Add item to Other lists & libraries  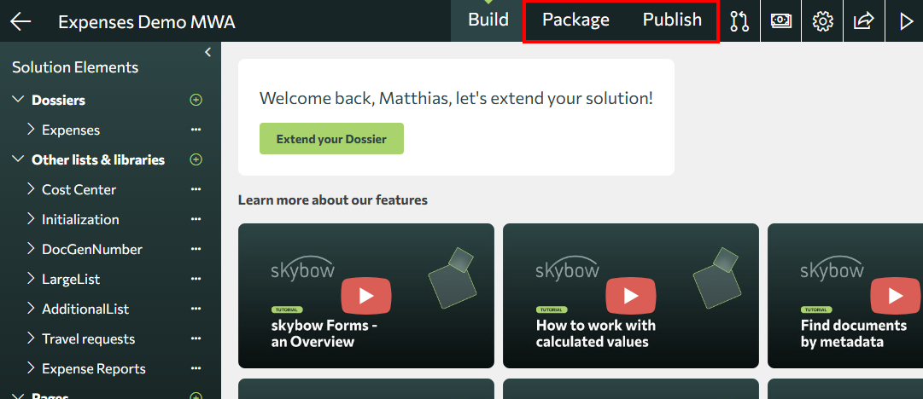(196, 160)
